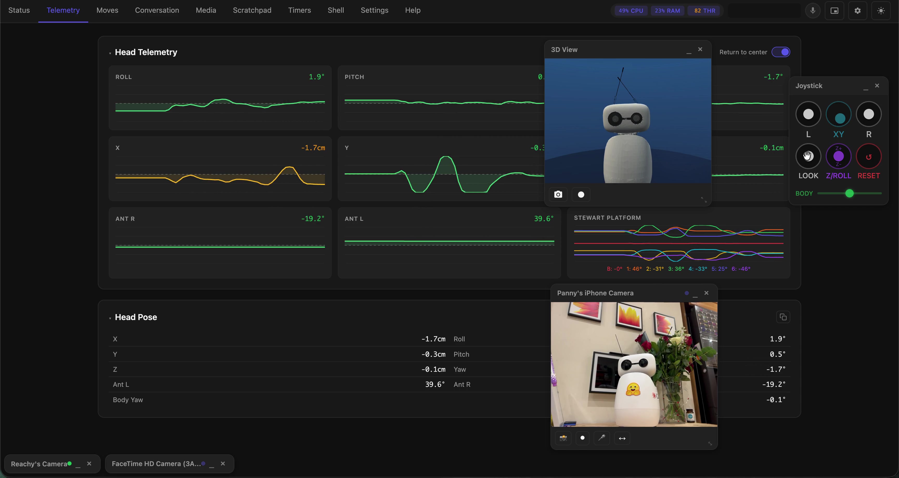
Task: Click the Joystick RESET button
Action: tap(869, 156)
